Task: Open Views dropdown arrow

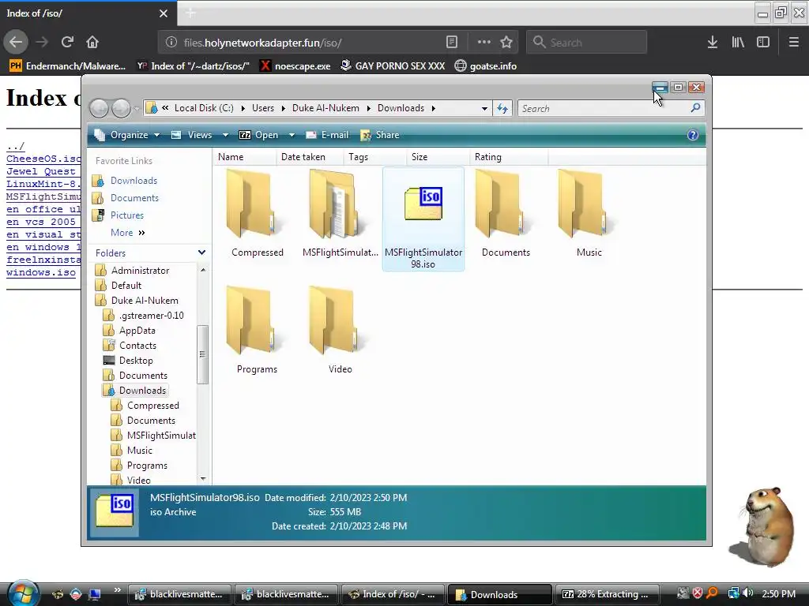Action: coord(225,135)
